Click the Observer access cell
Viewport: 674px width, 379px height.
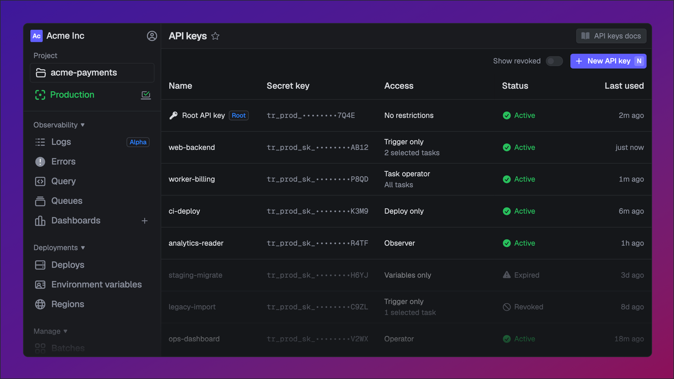pos(399,244)
